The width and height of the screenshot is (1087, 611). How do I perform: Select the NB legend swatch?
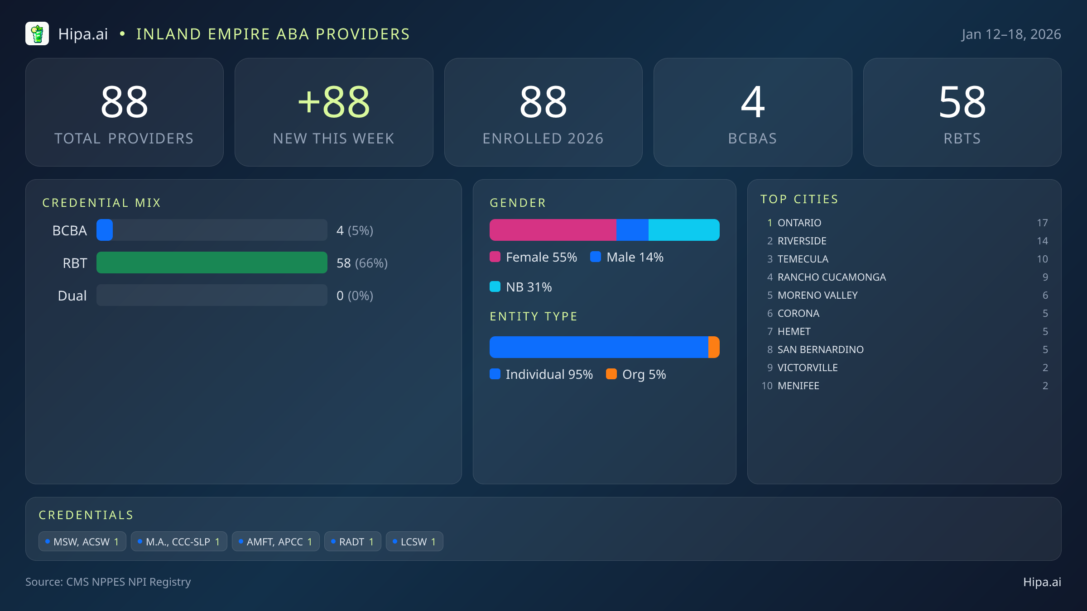495,286
